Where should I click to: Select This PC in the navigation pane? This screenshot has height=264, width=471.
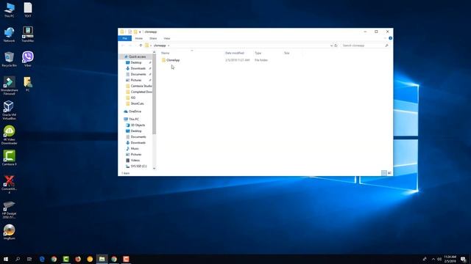click(x=133, y=119)
